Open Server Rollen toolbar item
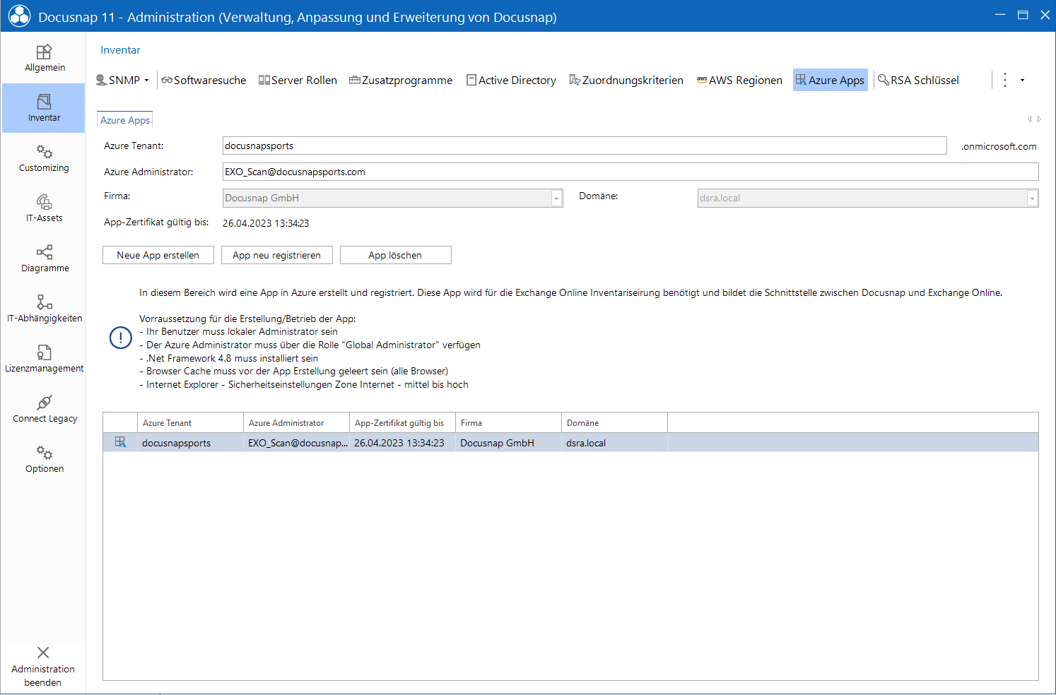Viewport: 1056px width, 695px height. click(298, 80)
